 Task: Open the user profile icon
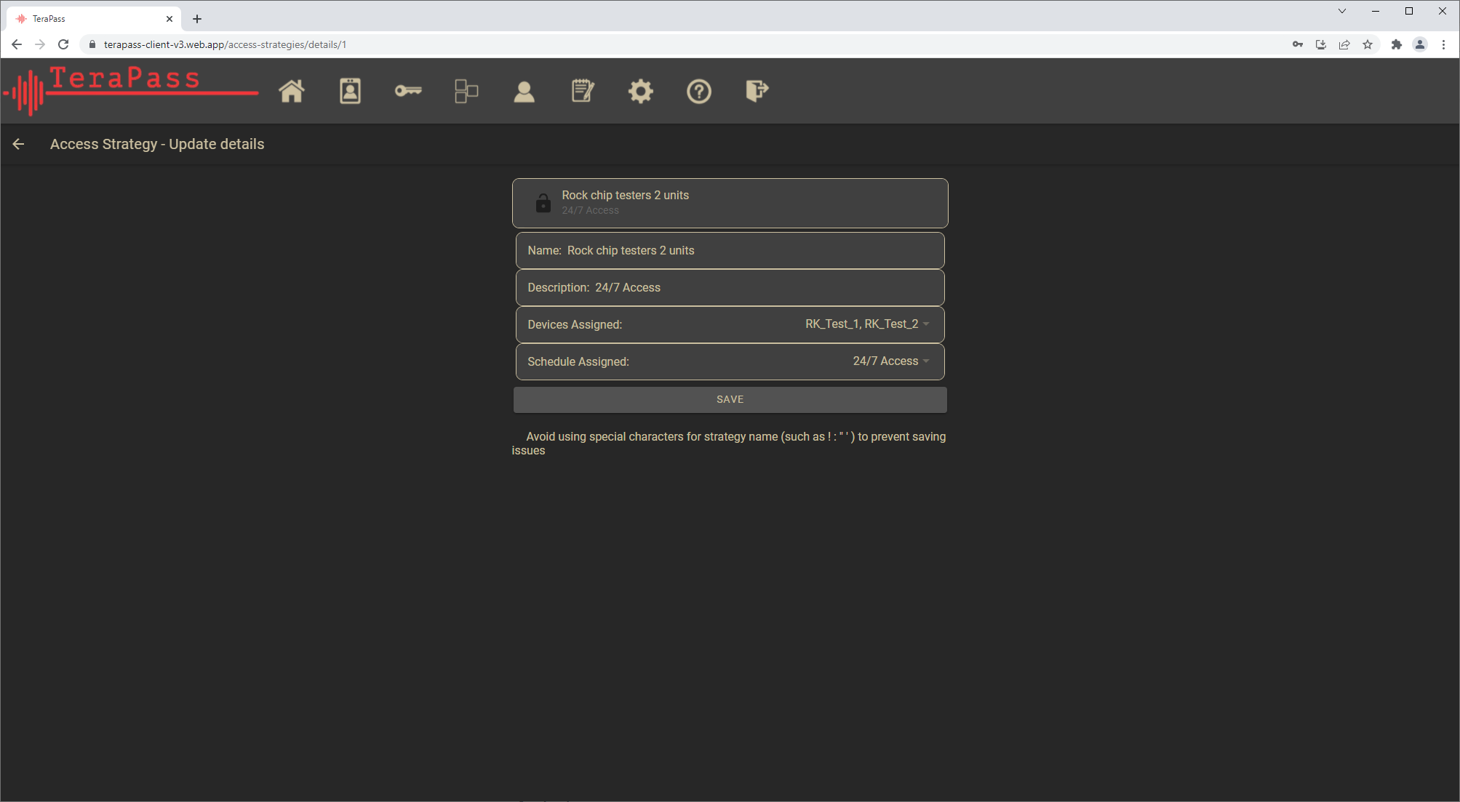pyautogui.click(x=524, y=92)
